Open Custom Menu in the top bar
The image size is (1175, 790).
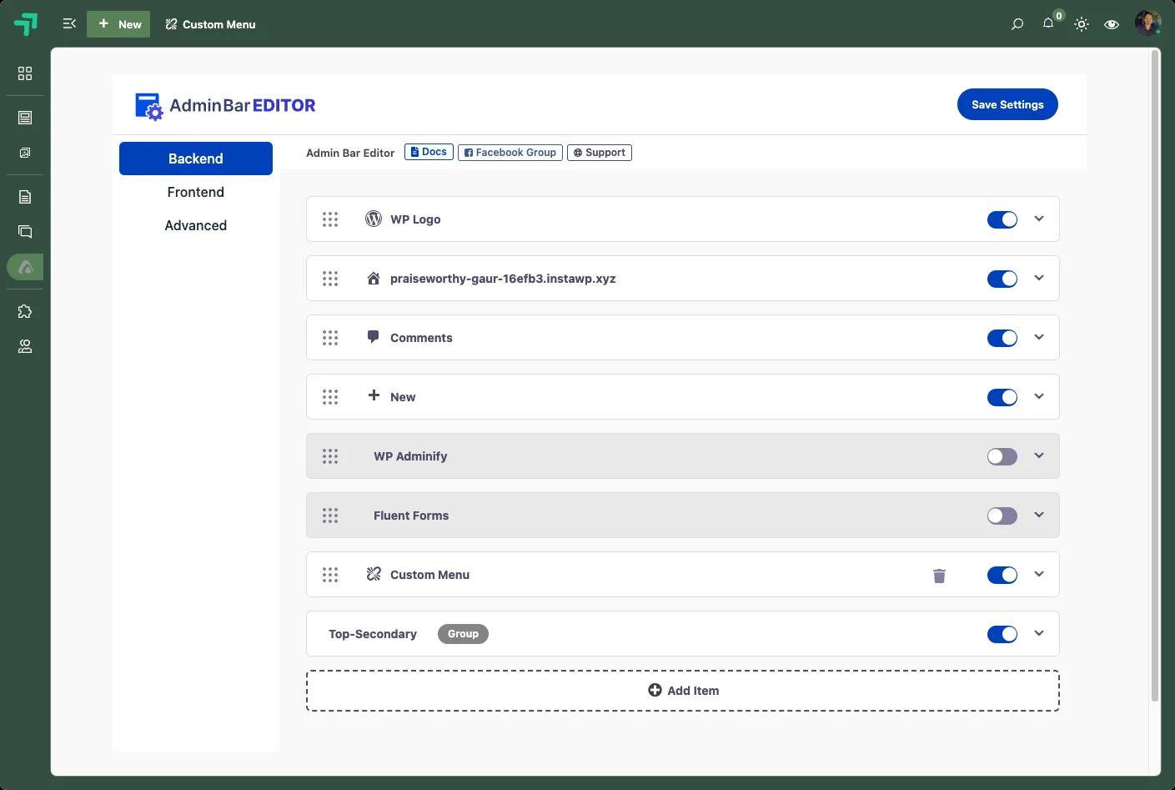tap(210, 24)
